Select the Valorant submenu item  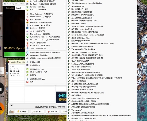(102, 78)
